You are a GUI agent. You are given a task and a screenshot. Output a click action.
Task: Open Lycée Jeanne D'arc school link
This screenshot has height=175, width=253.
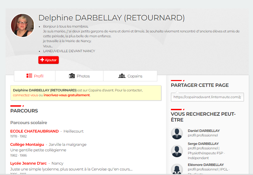(x=29, y=163)
